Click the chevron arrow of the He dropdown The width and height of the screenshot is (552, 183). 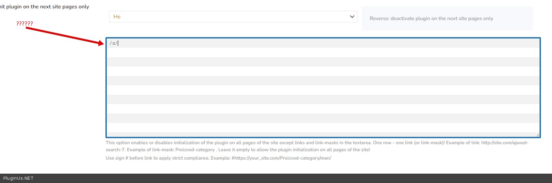[x=352, y=17]
